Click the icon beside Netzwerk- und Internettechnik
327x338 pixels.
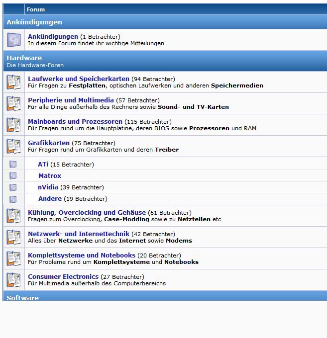13,237
